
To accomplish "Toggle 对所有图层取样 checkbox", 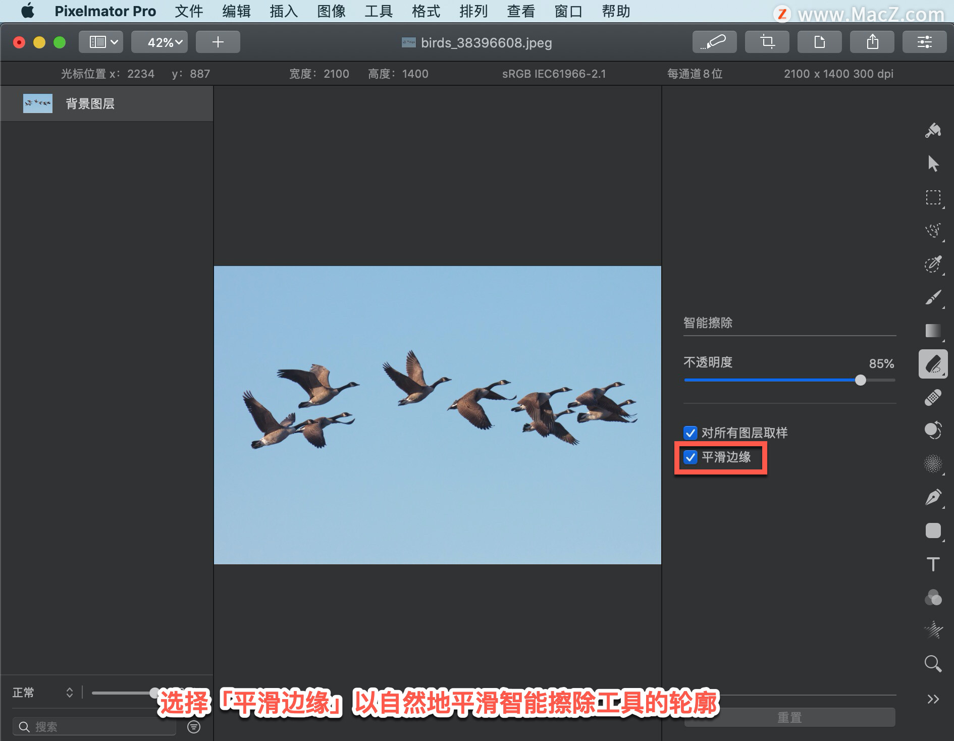I will click(691, 433).
